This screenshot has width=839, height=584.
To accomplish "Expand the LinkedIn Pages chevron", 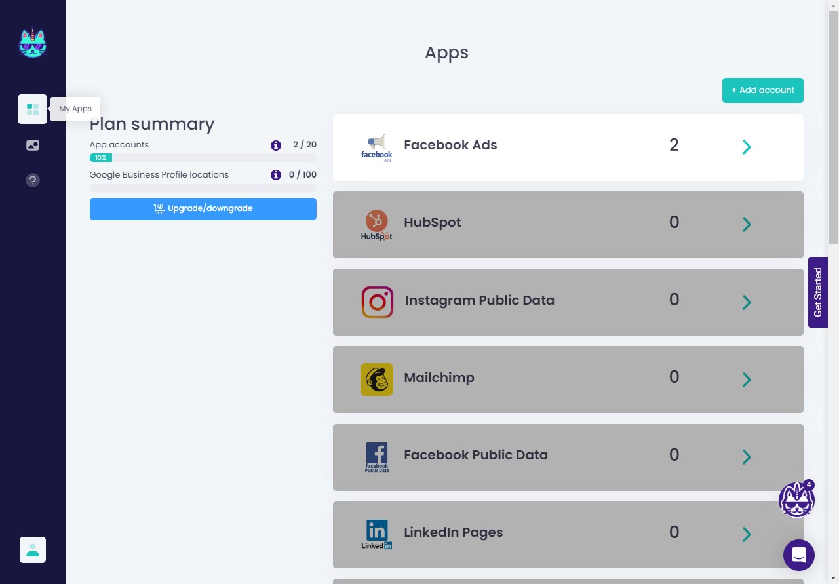I will (x=747, y=534).
